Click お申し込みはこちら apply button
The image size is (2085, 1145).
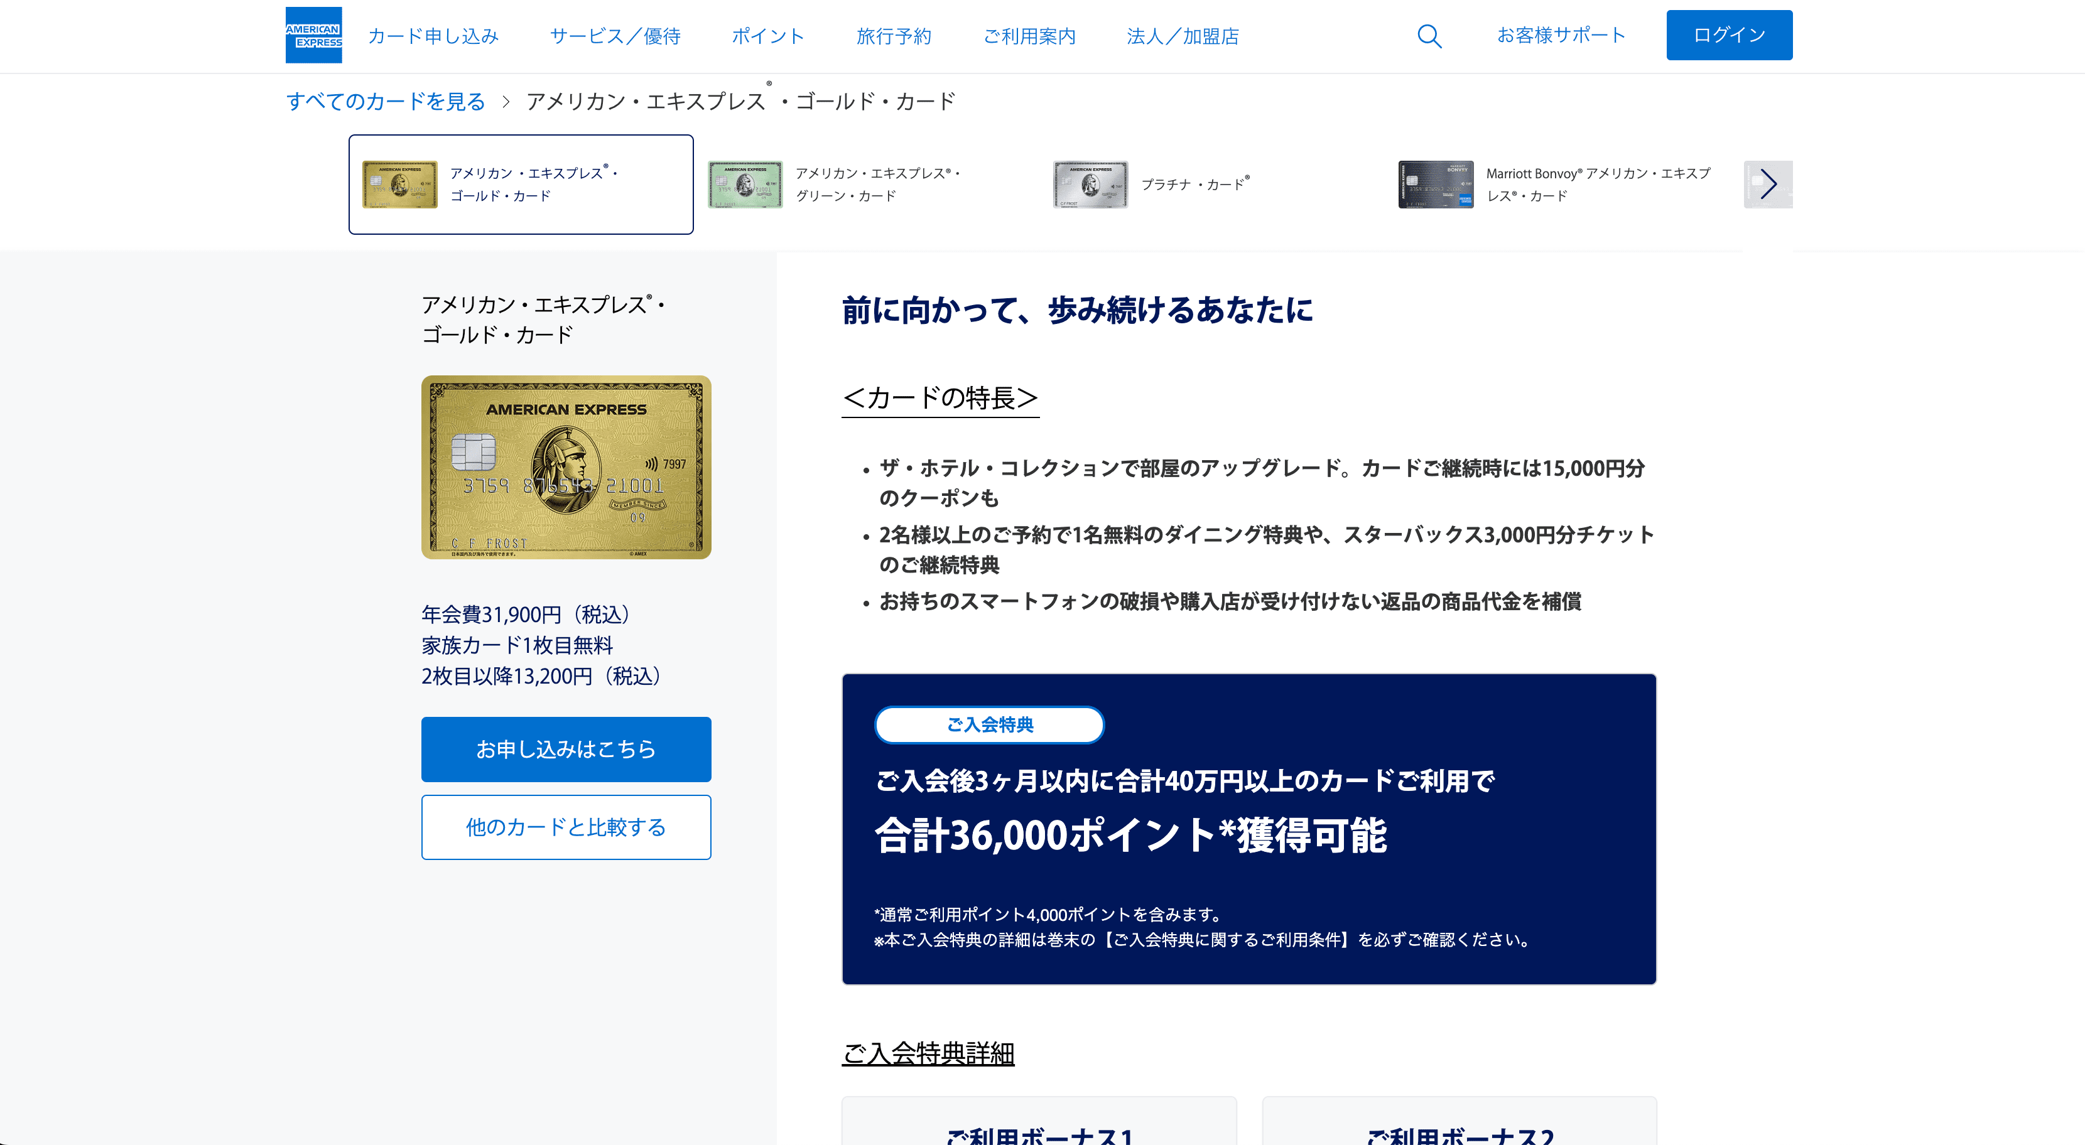(566, 750)
